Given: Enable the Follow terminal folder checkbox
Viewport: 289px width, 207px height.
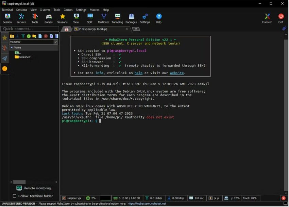Looking at the screenshot, I should [15, 196].
